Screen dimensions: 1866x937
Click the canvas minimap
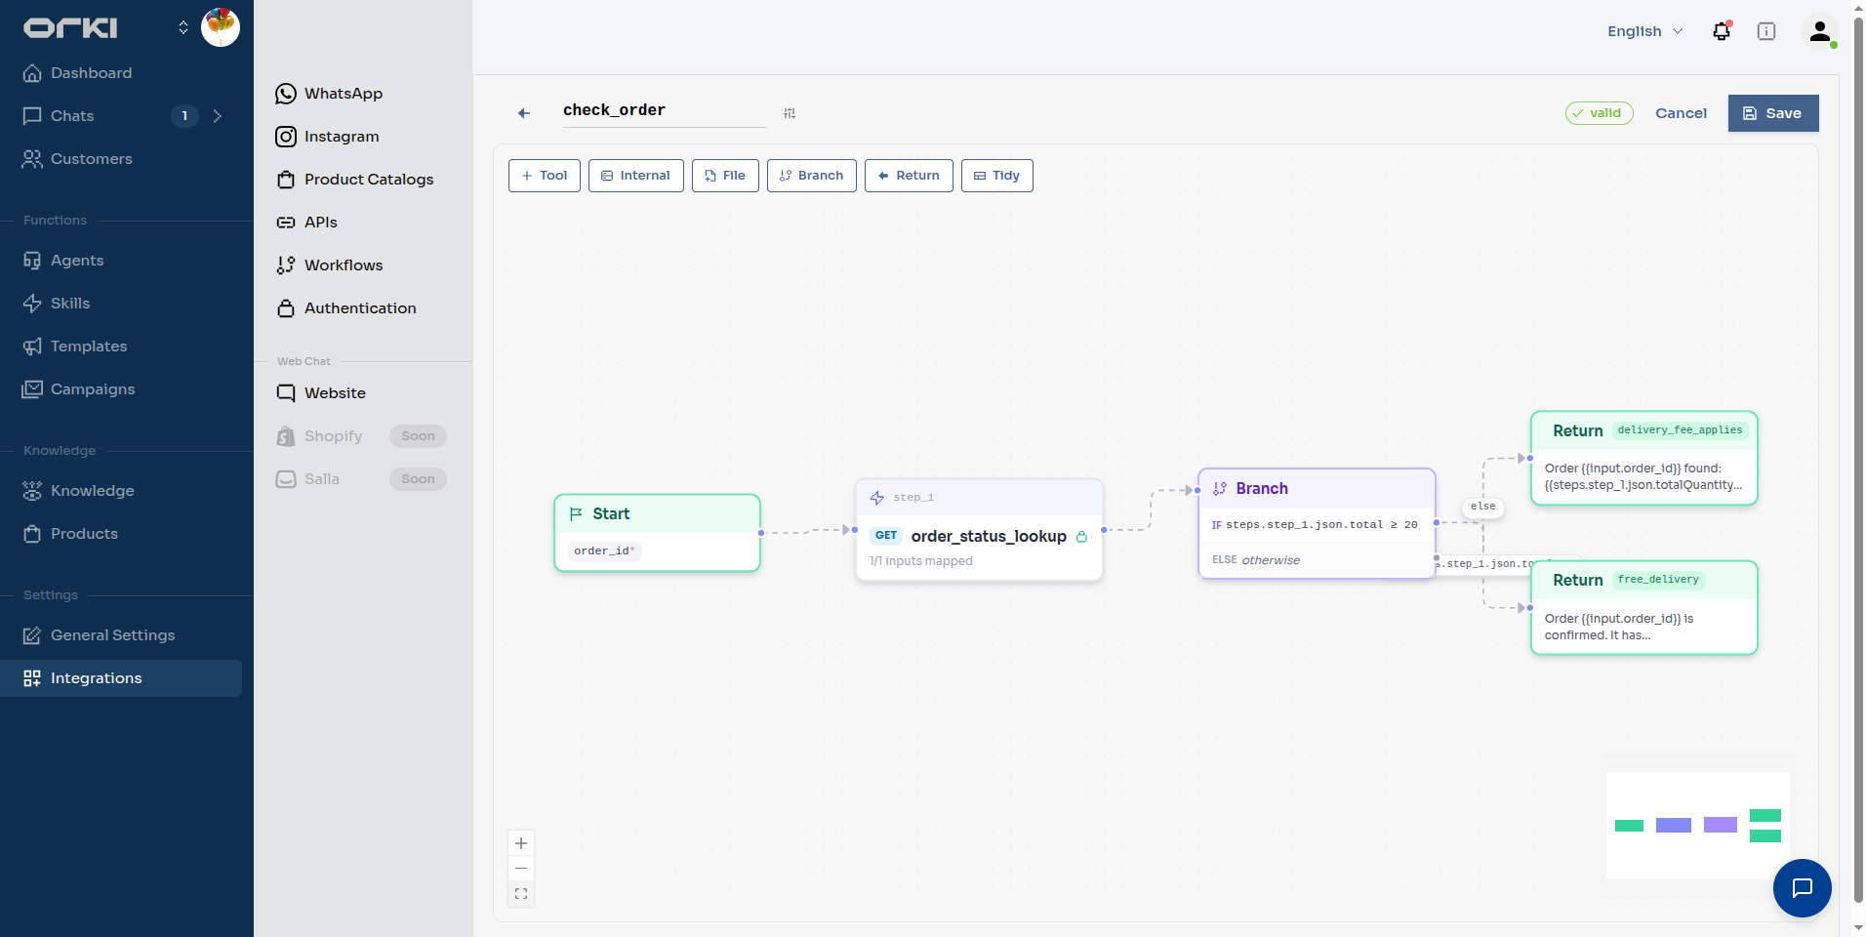(x=1698, y=826)
